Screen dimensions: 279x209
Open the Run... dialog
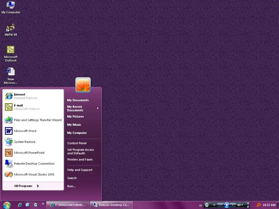[x=71, y=186]
